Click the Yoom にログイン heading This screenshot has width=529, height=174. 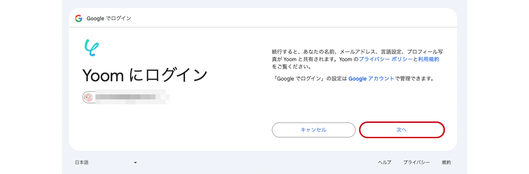[145, 75]
